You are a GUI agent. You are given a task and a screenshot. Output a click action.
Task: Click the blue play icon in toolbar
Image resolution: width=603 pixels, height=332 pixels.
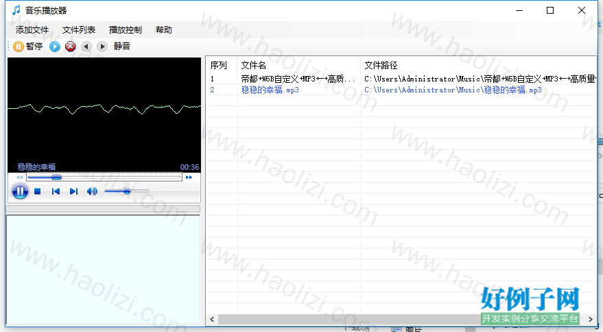[55, 47]
